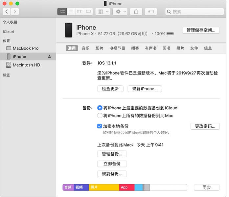Switch to the 通用 tab
This screenshot has width=229, height=197.
(x=72, y=48)
